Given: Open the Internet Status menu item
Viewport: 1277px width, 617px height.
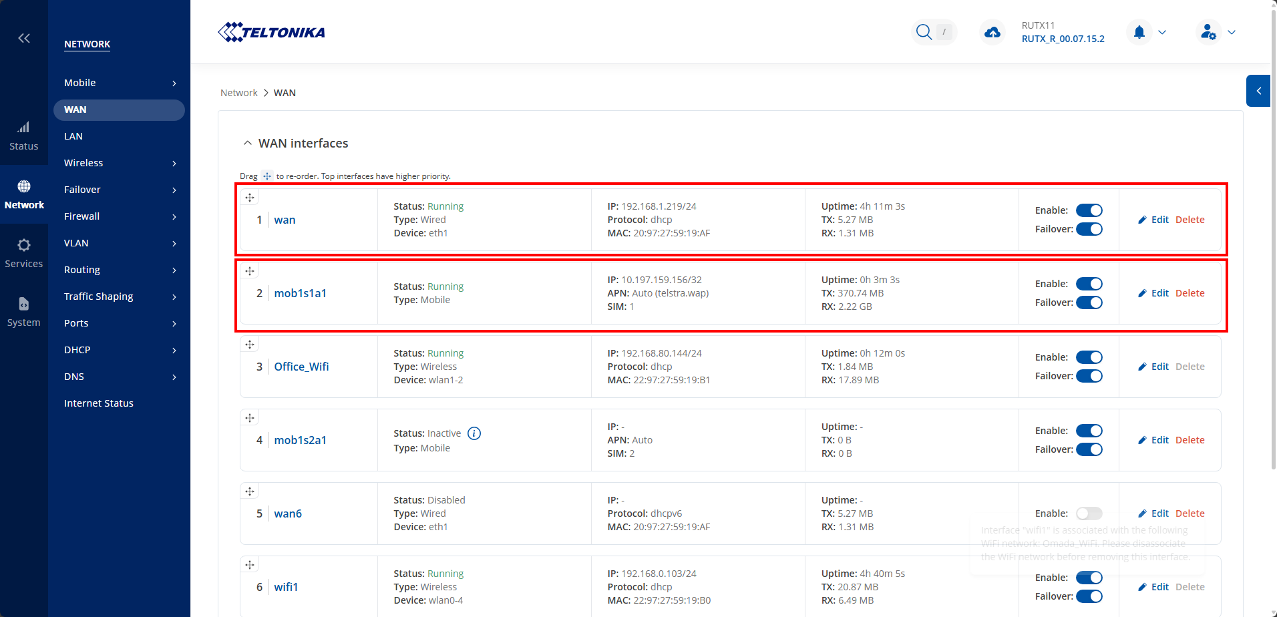Looking at the screenshot, I should [99, 403].
